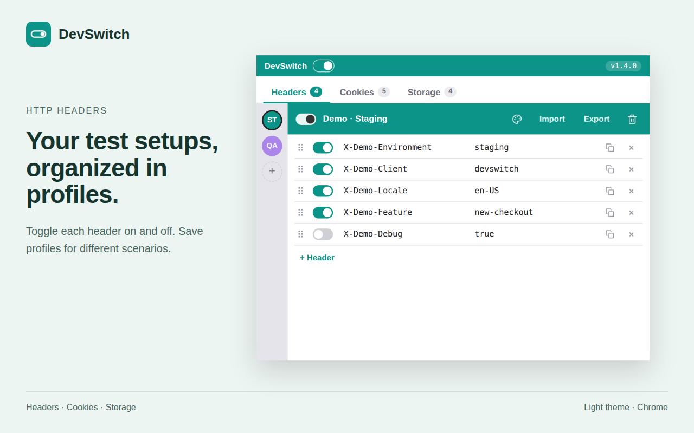
Task: Edit the X-Demo-Environment header name
Action: 388,147
